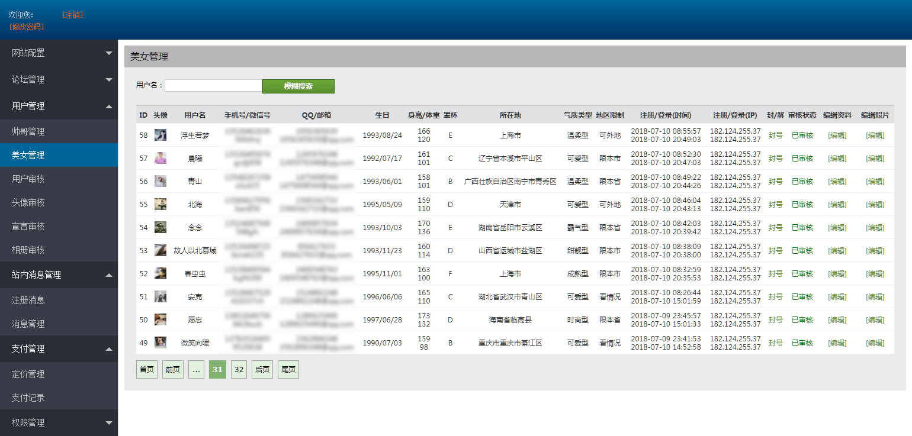Open avatar thumbnail of user 青山

pyautogui.click(x=160, y=181)
